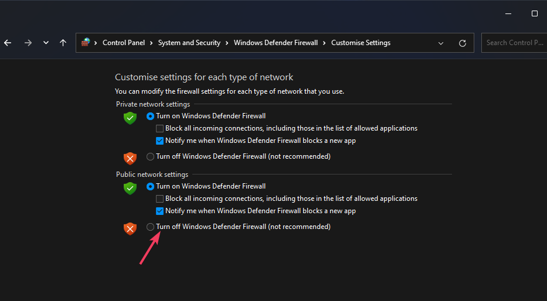Maximize the Control Panel window
This screenshot has width=547, height=301.
tap(535, 13)
